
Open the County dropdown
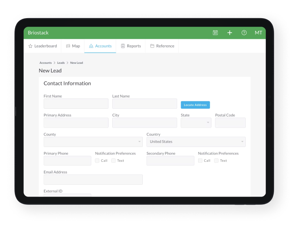[x=93, y=142]
